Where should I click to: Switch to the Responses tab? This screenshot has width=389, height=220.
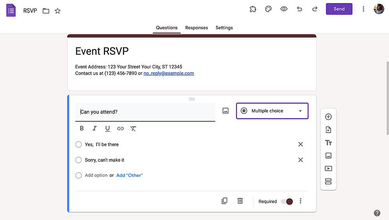pos(196,28)
